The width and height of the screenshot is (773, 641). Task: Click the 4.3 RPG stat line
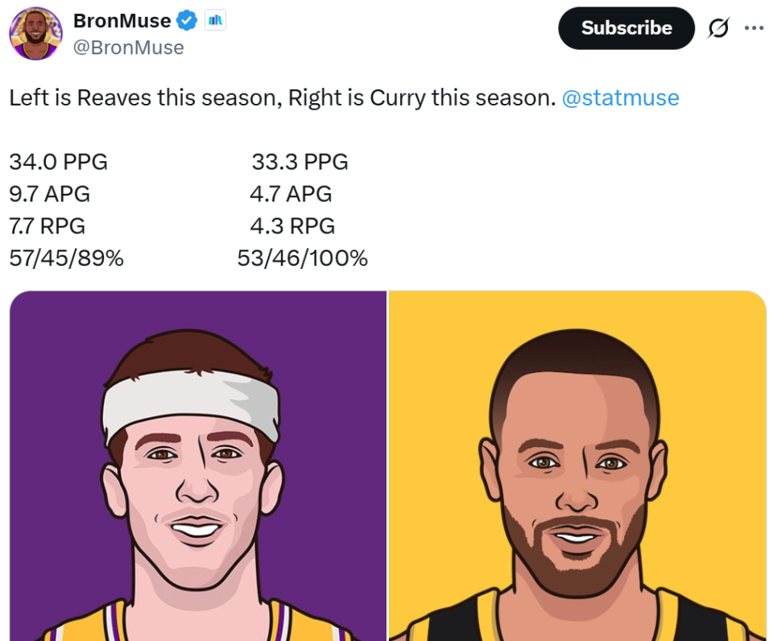click(x=292, y=226)
